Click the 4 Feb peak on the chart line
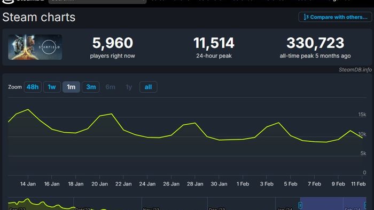Screen dimensions: 374x210 (x=278, y=123)
